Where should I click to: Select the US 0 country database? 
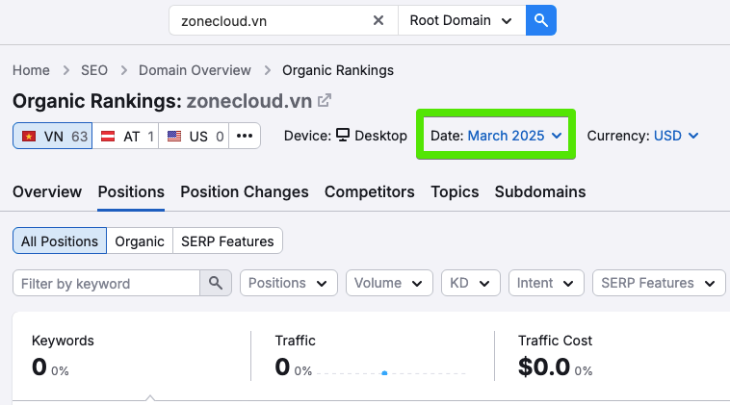(x=194, y=136)
